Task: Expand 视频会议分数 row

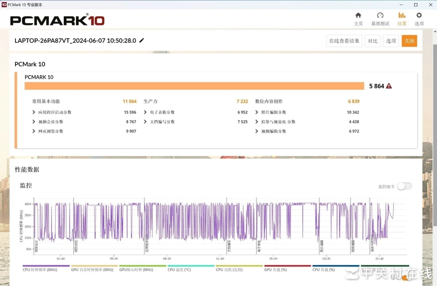Action: click(x=34, y=122)
